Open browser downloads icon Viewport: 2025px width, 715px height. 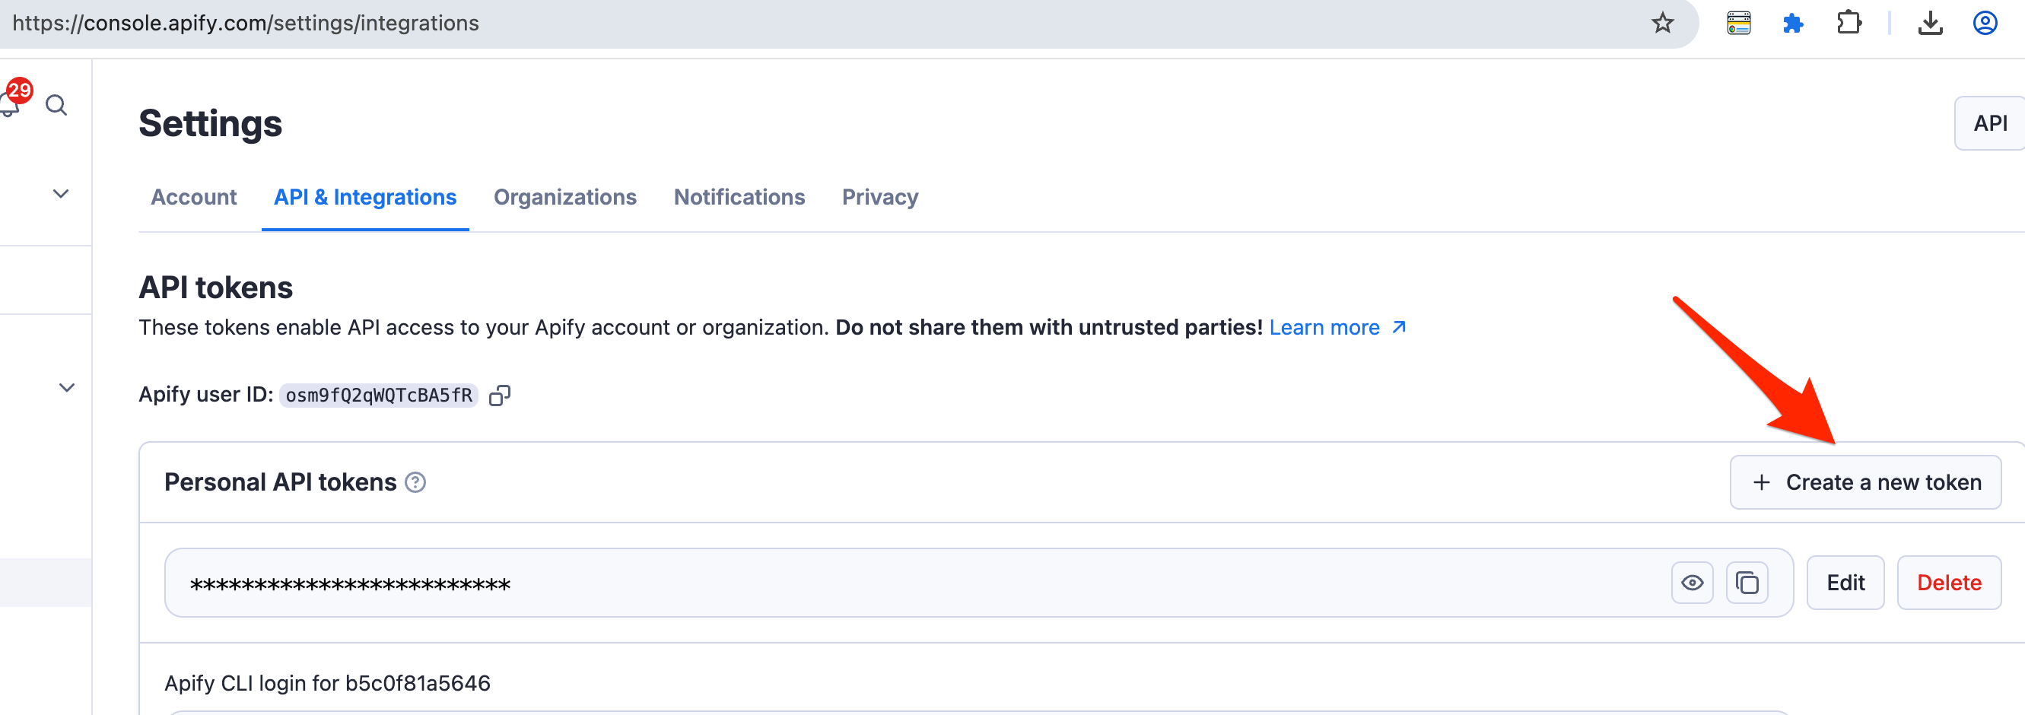coord(1930,24)
